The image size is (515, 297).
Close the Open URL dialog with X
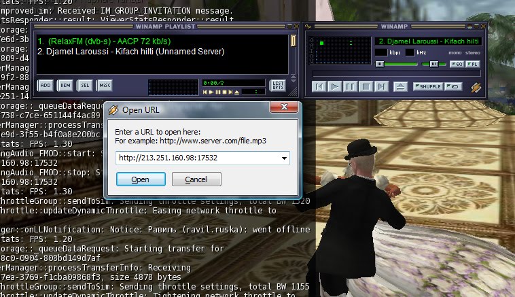[x=284, y=107]
